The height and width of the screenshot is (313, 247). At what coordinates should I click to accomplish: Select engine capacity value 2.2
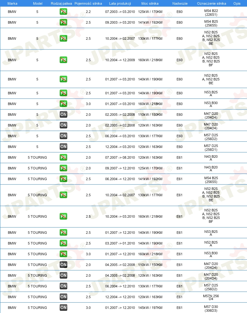click(88, 12)
